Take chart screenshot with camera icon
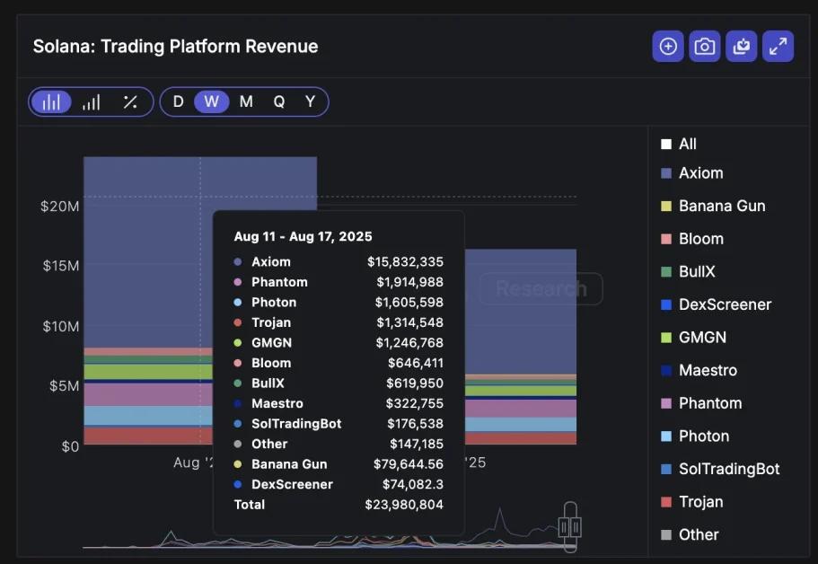The image size is (818, 564). coord(705,47)
